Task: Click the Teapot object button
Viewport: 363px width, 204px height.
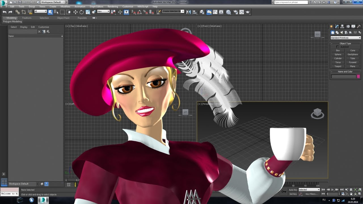Action: [338, 66]
